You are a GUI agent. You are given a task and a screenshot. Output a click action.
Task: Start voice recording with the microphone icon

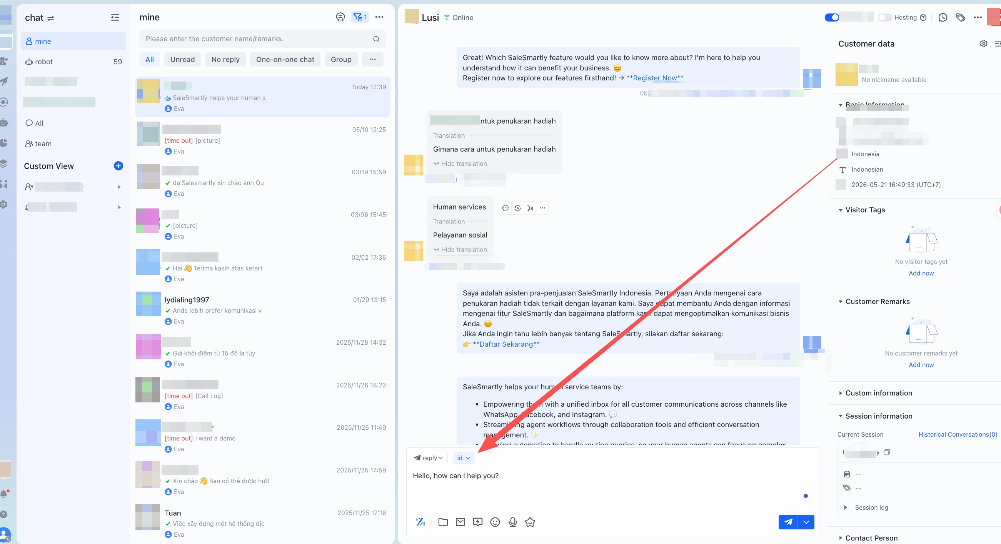(512, 522)
